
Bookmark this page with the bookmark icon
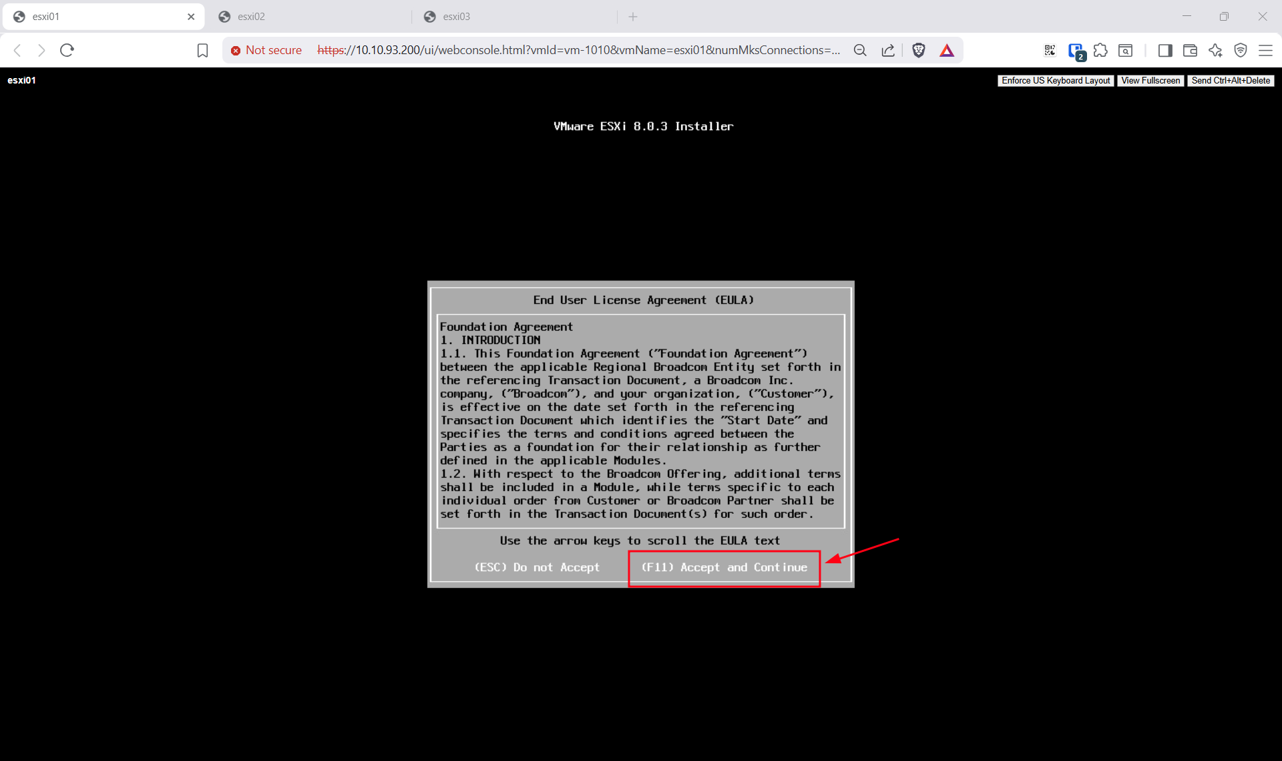click(202, 50)
